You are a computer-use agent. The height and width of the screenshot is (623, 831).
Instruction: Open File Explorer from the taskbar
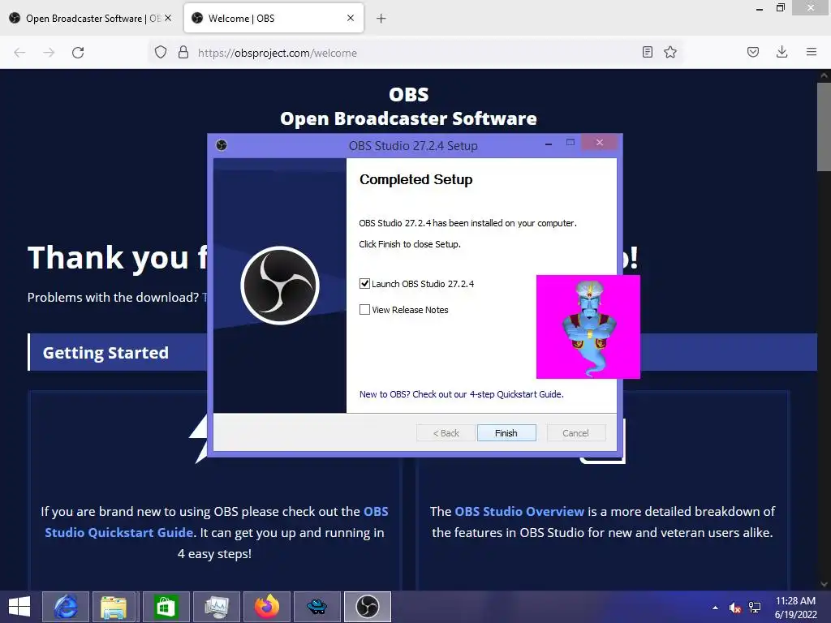[x=114, y=607]
